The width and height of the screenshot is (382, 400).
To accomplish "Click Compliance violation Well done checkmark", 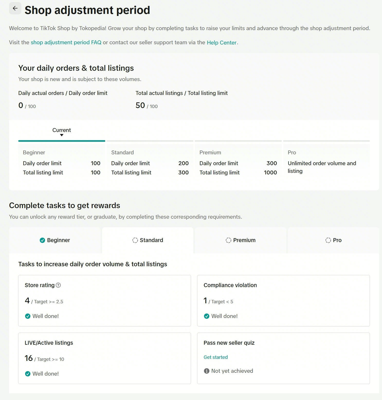I will coord(206,316).
